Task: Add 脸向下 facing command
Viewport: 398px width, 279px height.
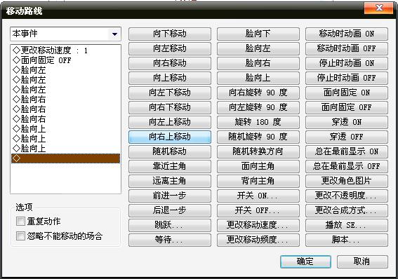Action: click(x=258, y=34)
